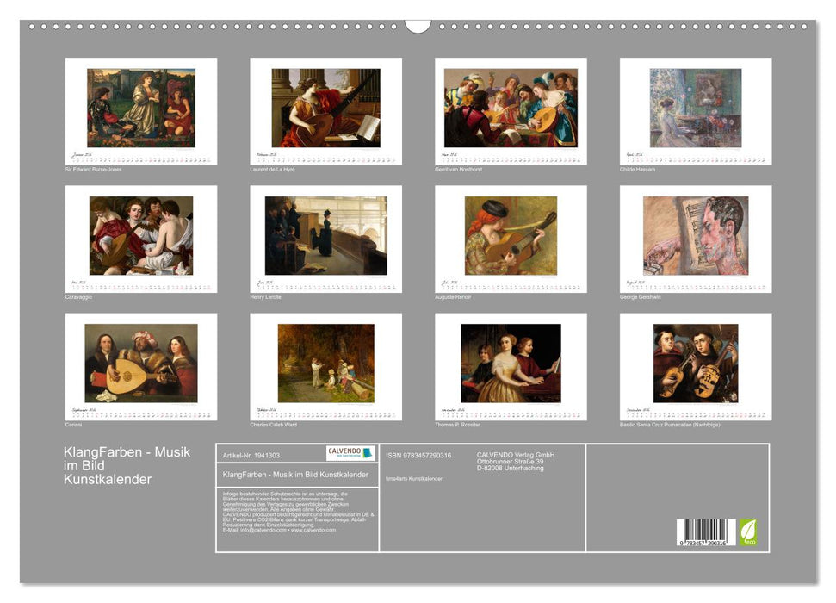This screenshot has width=836, height=603.
Task: Click the Caravaggio musicians painting
Action: pyautogui.click(x=140, y=235)
